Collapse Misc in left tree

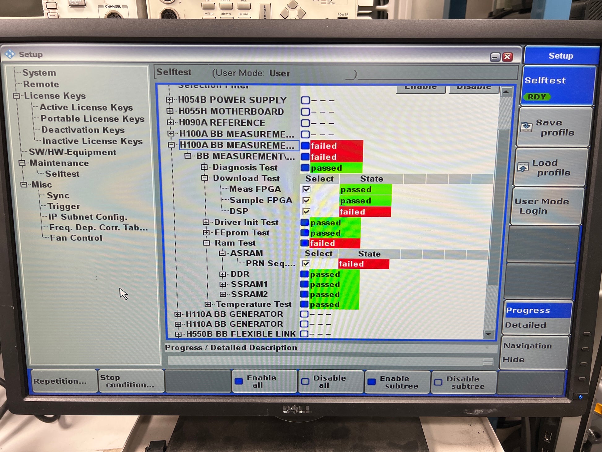click(24, 185)
